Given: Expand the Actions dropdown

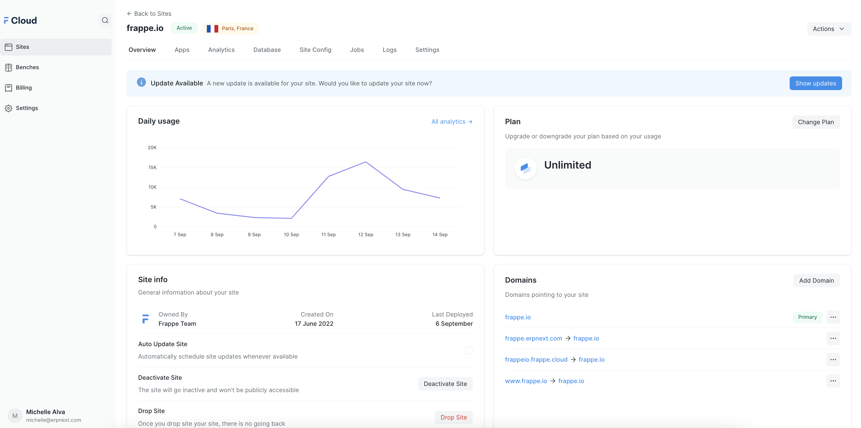Looking at the screenshot, I should coord(829,29).
